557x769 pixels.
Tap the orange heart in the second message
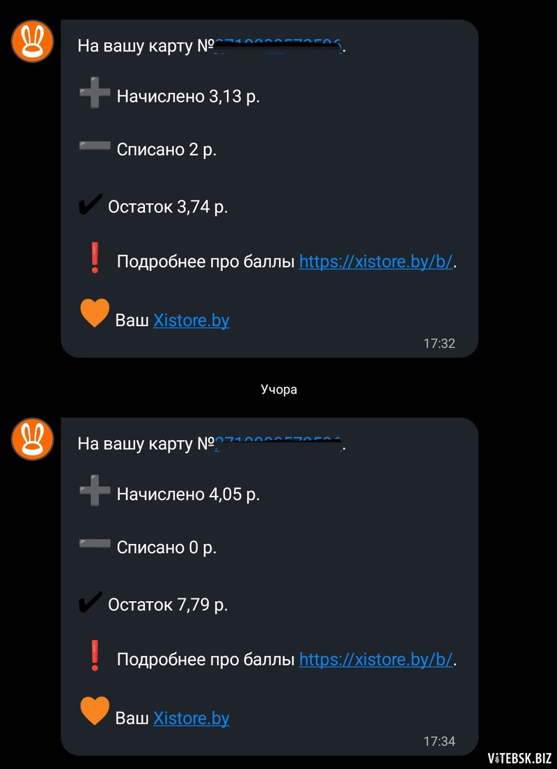coord(95,711)
